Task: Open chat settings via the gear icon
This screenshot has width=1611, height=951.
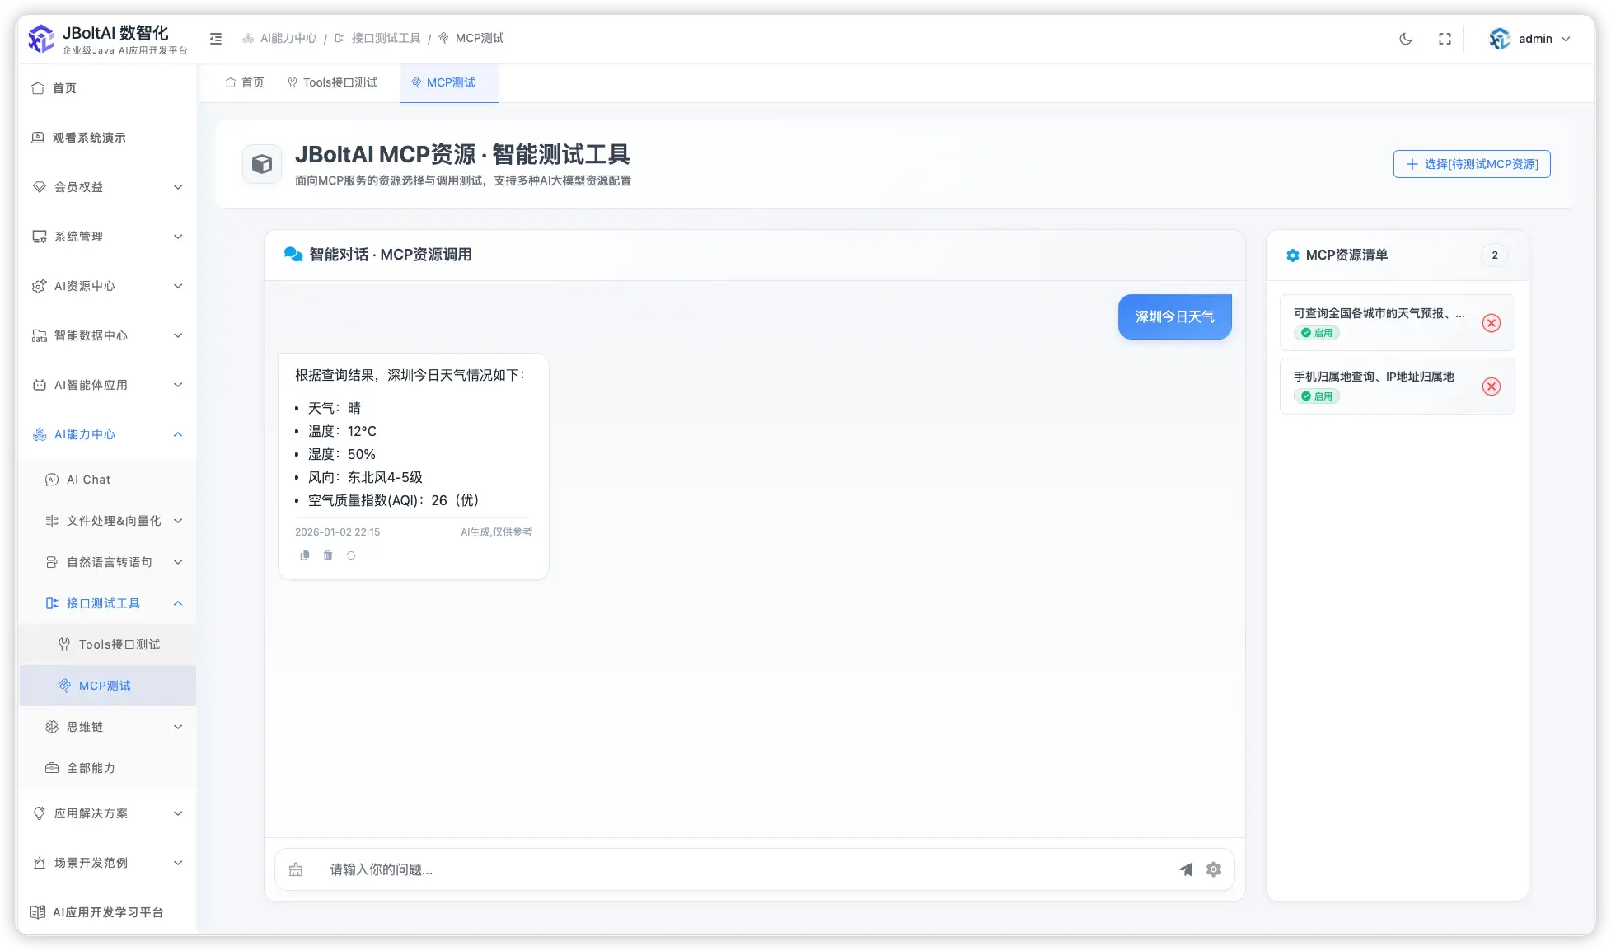Action: [1213, 869]
